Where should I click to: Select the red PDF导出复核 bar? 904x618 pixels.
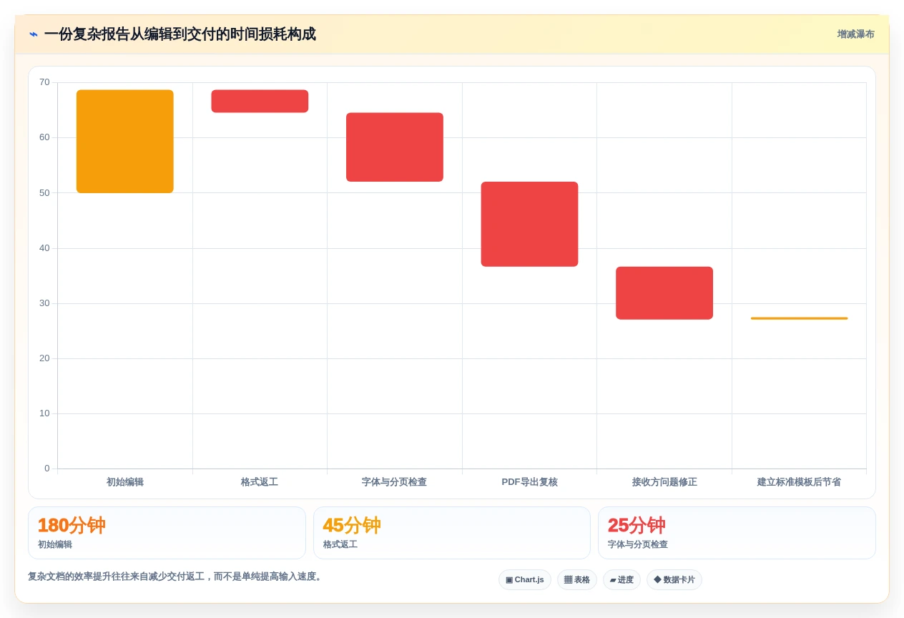coord(529,224)
